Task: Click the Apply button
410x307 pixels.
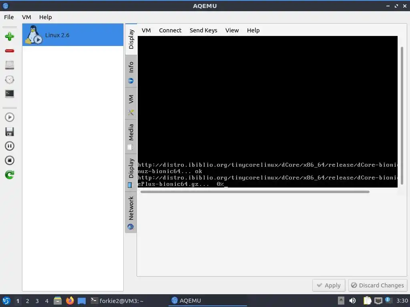Action: (x=329, y=285)
